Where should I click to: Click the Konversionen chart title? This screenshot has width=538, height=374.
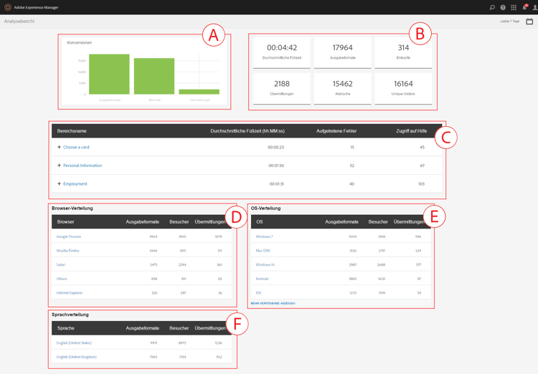coord(79,42)
